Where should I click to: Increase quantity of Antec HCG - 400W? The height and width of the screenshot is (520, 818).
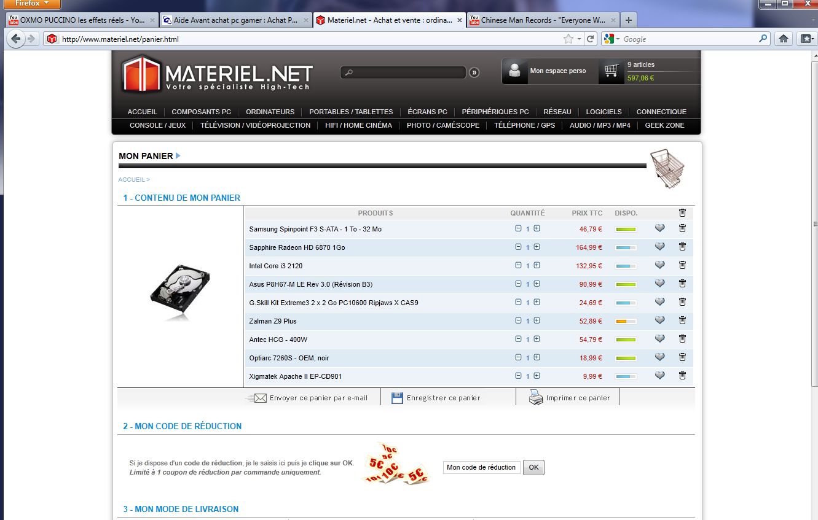[537, 340]
